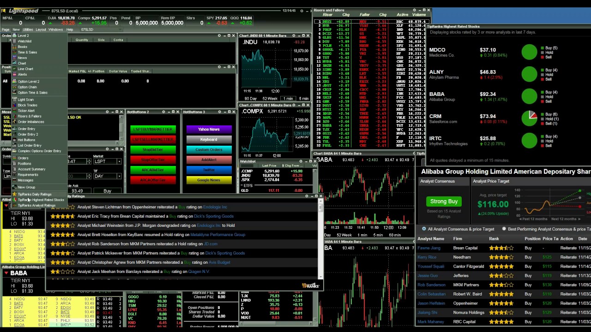Click the MDCO Medicines Co. rated stock

pos(494,52)
